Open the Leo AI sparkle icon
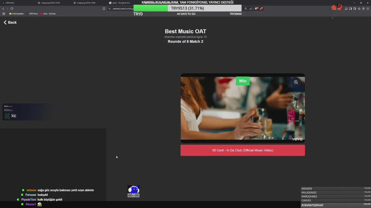The image size is (371, 208). click(x=359, y=9)
